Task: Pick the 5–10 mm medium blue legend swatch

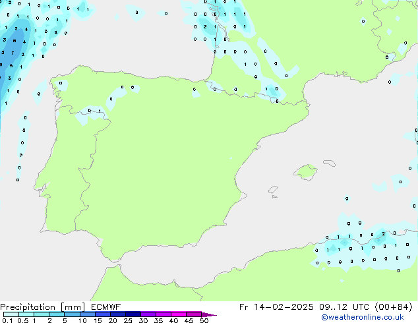Action: (x=72, y=314)
